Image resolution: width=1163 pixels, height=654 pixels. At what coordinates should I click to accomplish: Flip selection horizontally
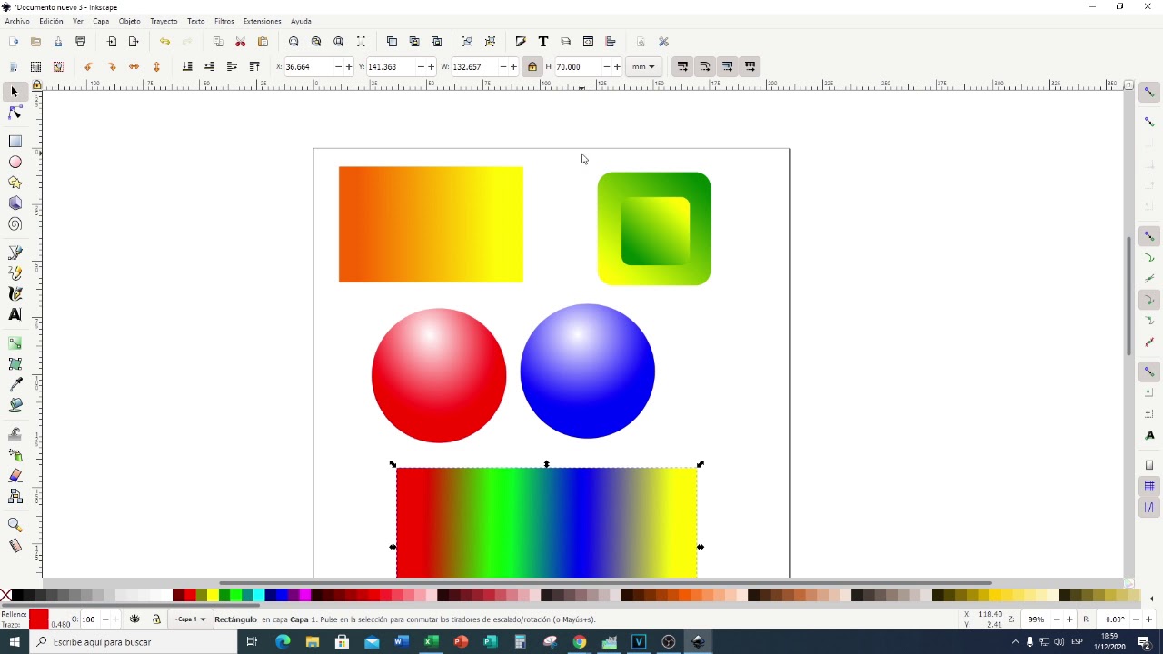pos(134,66)
